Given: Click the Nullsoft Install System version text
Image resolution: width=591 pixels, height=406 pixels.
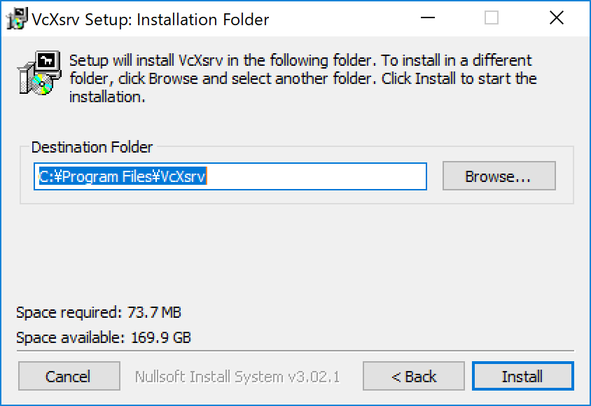Looking at the screenshot, I should click(x=238, y=376).
